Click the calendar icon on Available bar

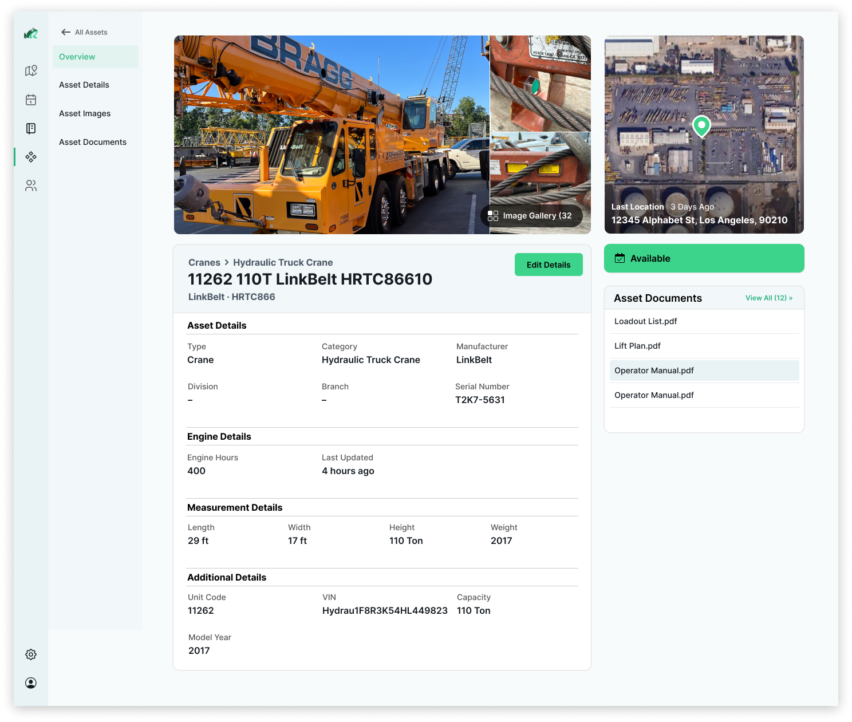click(x=620, y=258)
